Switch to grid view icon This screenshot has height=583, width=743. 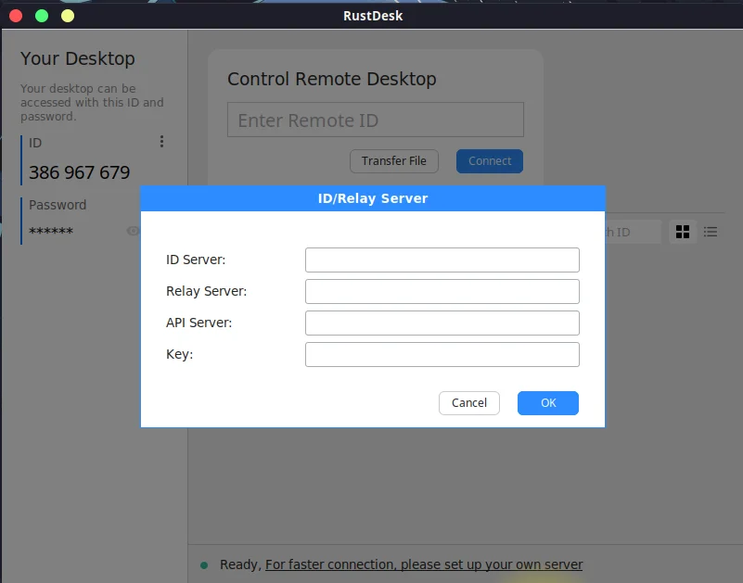pyautogui.click(x=683, y=232)
